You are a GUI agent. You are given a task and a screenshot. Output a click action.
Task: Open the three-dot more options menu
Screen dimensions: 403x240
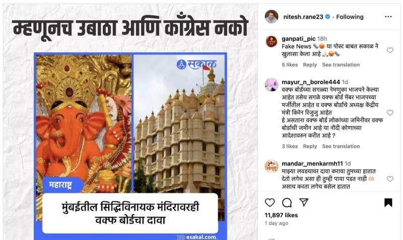click(388, 17)
